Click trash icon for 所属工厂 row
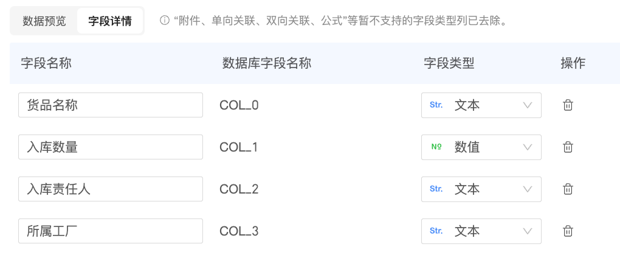This screenshot has height=269, width=620. pos(568,231)
